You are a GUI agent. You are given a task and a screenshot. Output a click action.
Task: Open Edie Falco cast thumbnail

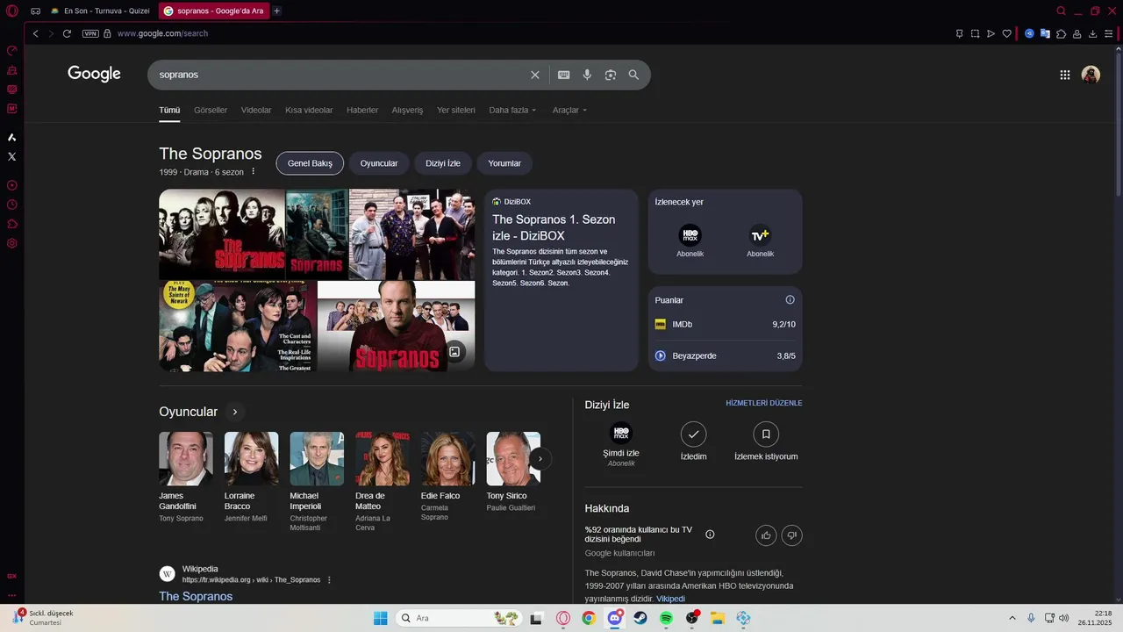coord(448,458)
